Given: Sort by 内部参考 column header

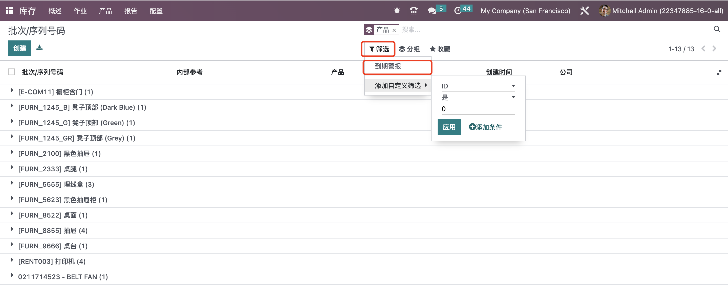Looking at the screenshot, I should click(189, 72).
